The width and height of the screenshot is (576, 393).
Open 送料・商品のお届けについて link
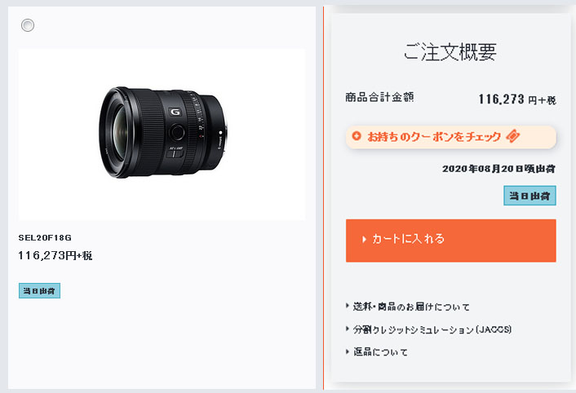point(411,307)
